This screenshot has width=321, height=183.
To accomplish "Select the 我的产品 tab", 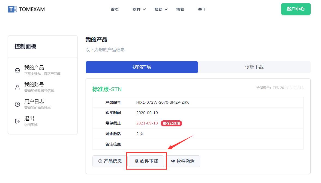I will pos(142,67).
